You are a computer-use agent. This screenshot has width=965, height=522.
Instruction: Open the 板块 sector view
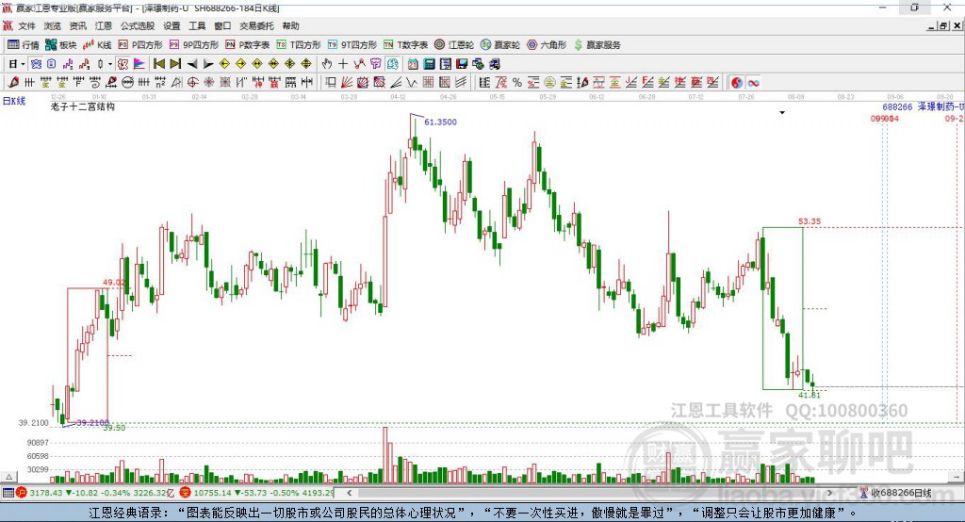pos(60,45)
